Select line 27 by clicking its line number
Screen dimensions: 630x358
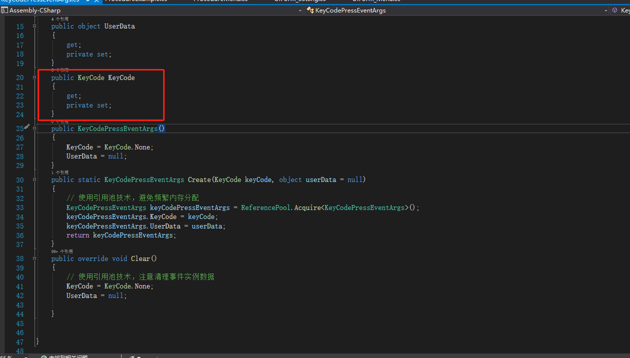(x=20, y=147)
